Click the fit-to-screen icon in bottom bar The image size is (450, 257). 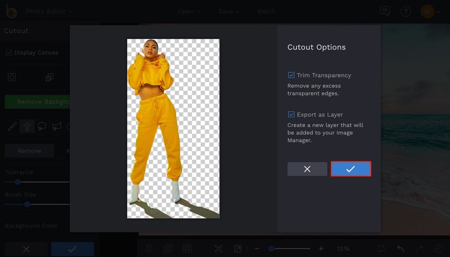tap(219, 248)
